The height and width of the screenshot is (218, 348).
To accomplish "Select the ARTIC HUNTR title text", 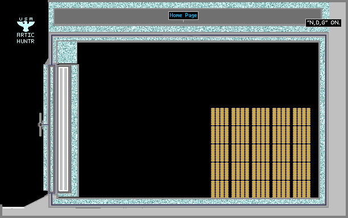I will coord(26,38).
